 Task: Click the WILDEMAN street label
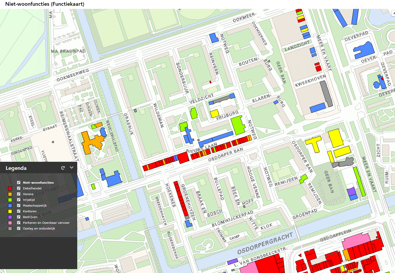159,115
